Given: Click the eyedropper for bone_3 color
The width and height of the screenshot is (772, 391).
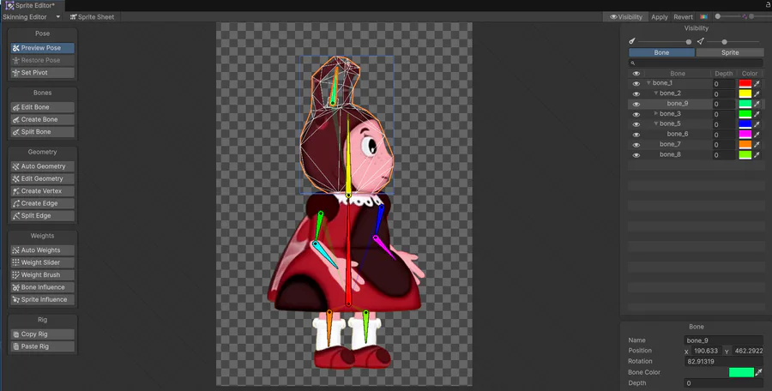Looking at the screenshot, I should point(757,114).
